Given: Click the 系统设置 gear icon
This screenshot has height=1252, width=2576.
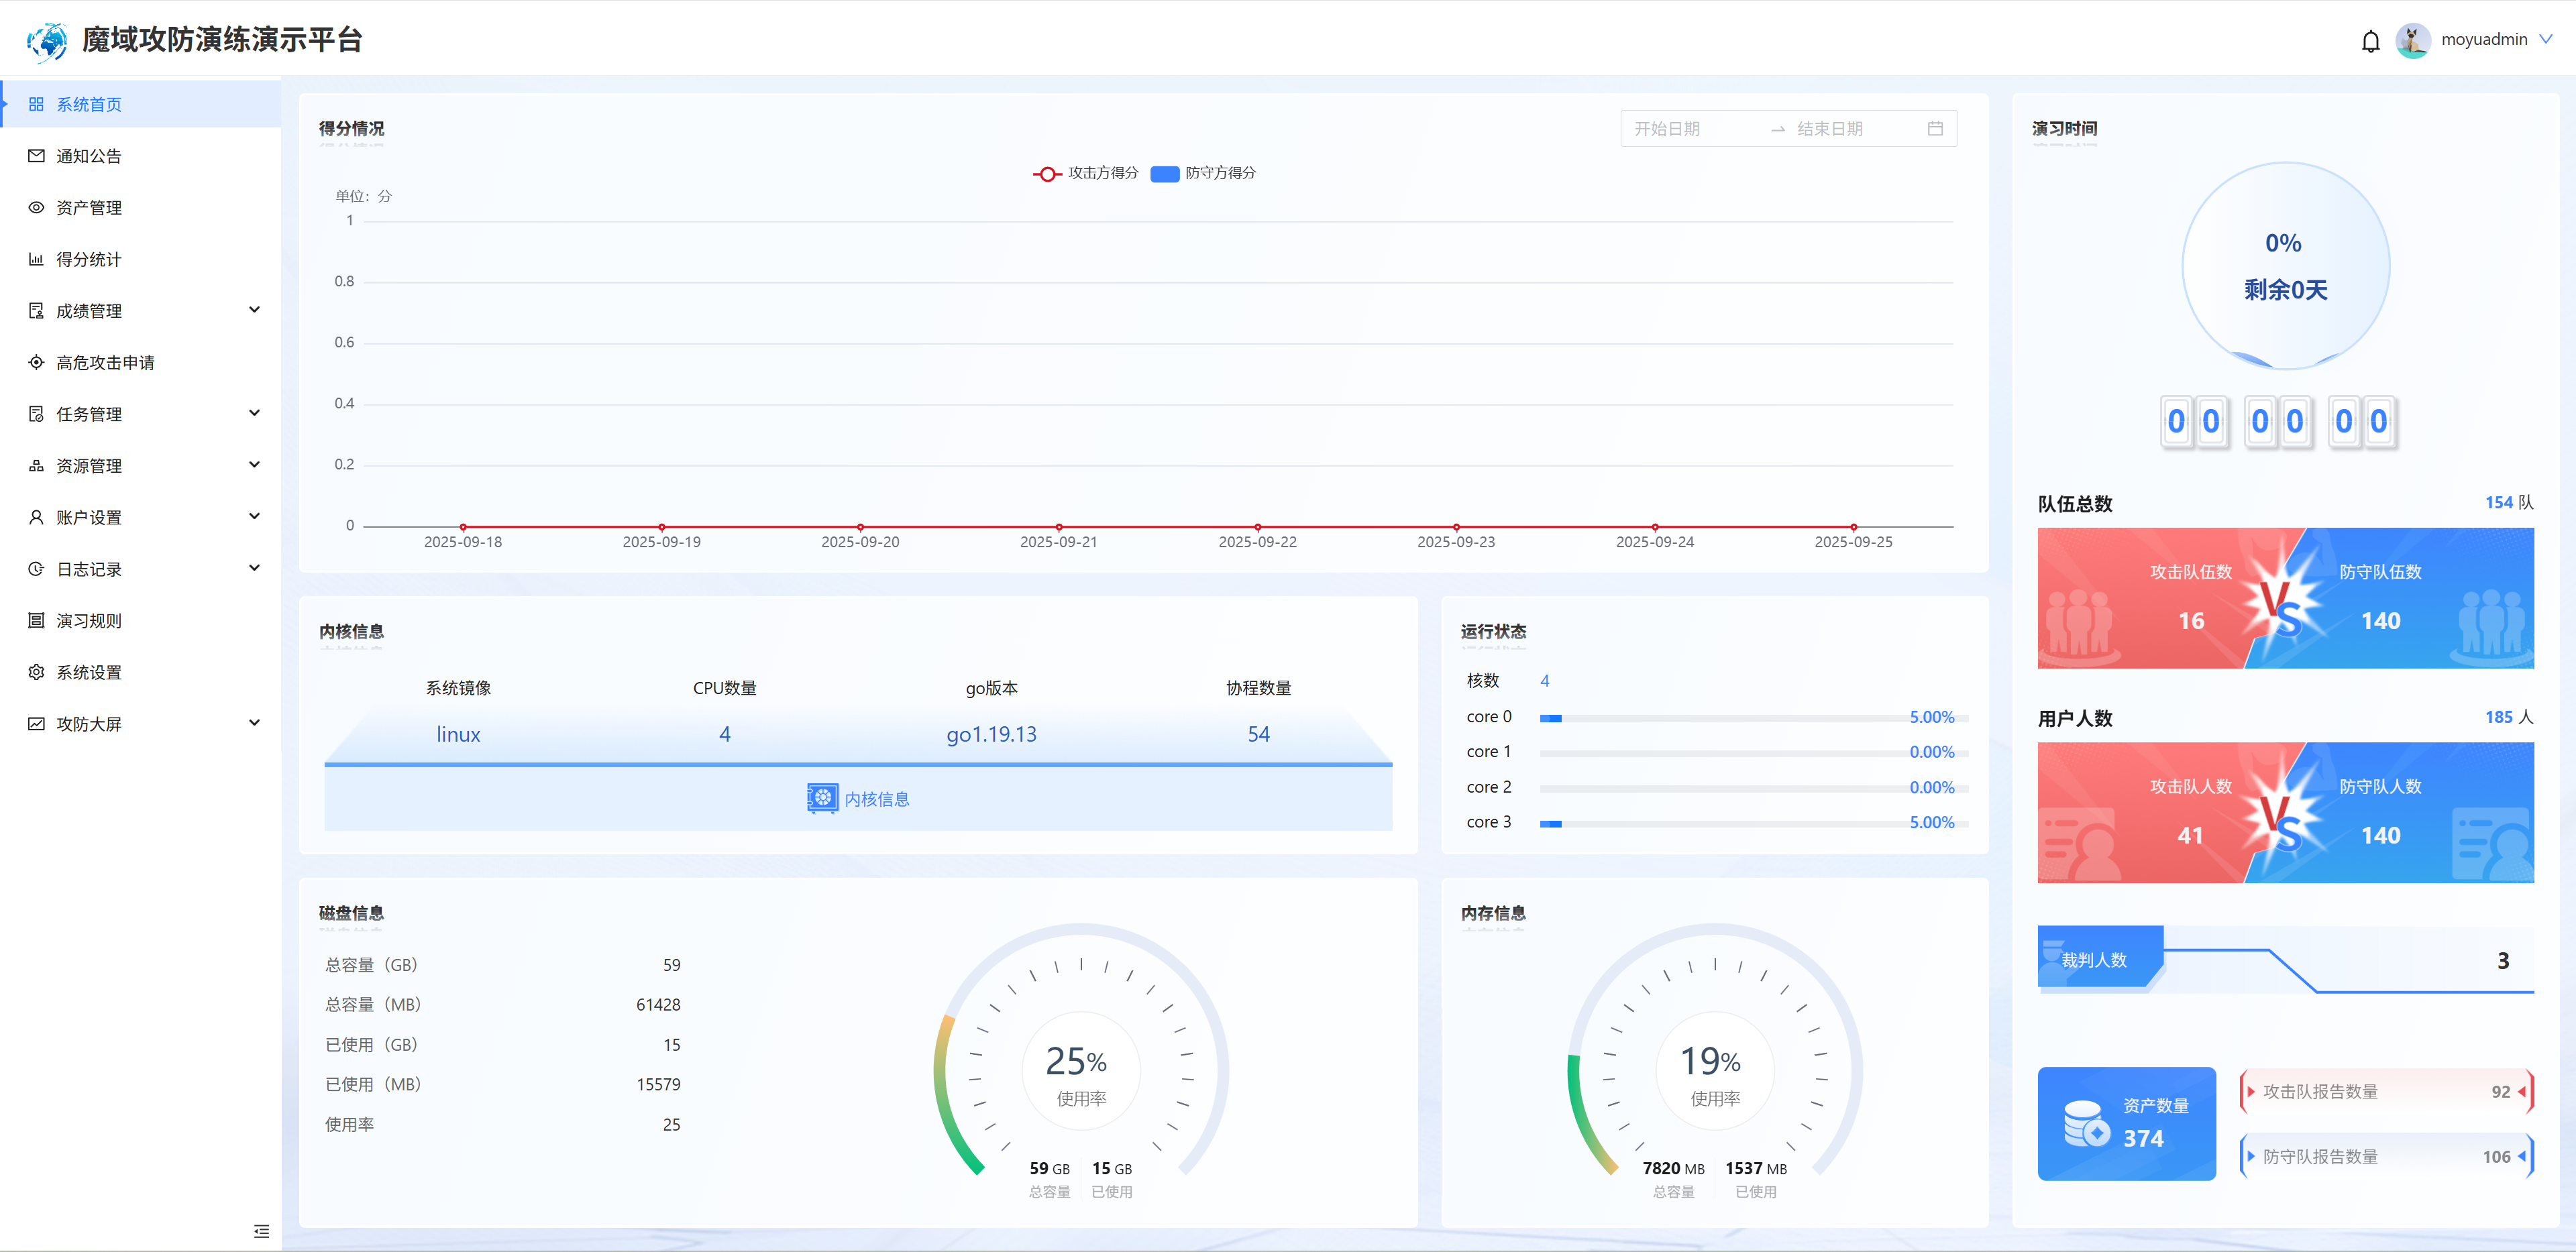Looking at the screenshot, I should pyautogui.click(x=36, y=672).
